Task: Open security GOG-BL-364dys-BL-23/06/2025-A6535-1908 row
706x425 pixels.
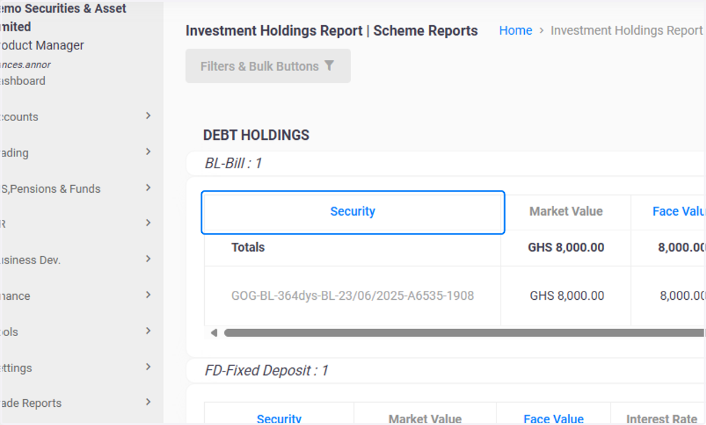Action: (352, 296)
